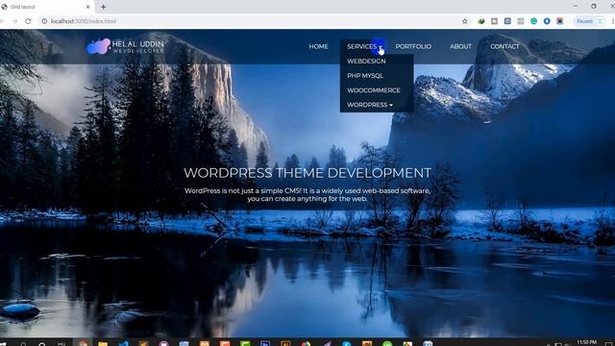Open the SERVICES menu item
The width and height of the screenshot is (615, 346).
click(x=361, y=46)
